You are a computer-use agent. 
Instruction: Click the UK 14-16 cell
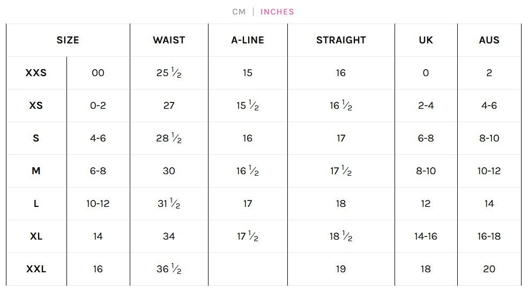(x=426, y=236)
